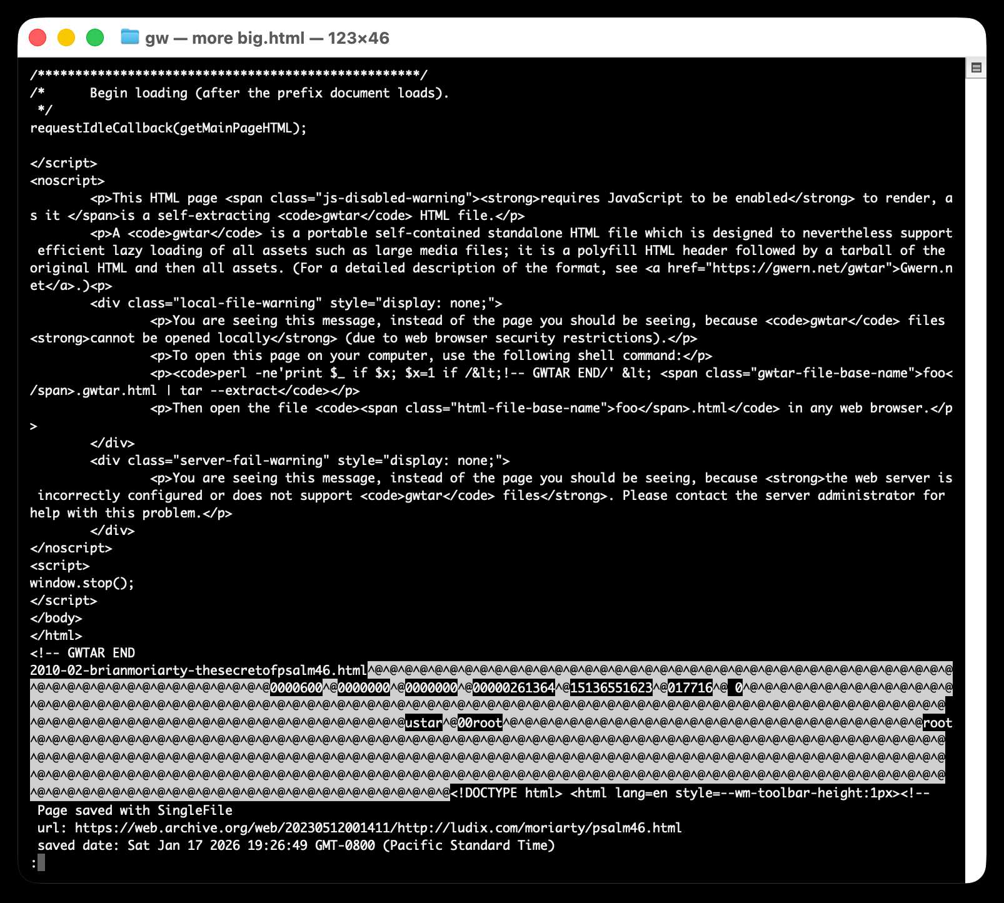1004x903 pixels.
Task: Click the red close traffic light
Action: tap(38, 37)
